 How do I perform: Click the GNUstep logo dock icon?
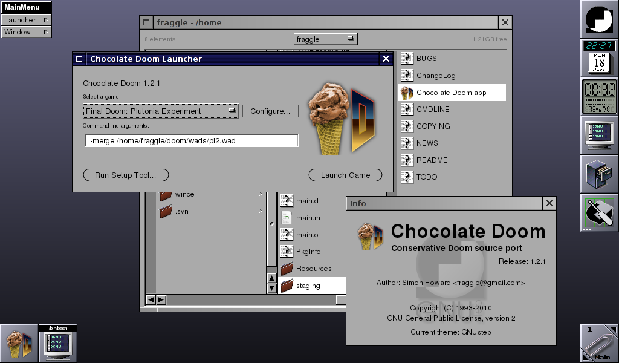tap(599, 19)
